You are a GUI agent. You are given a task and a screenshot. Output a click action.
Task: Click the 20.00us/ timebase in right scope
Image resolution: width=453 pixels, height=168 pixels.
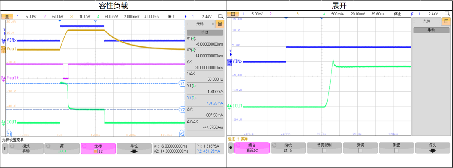tap(358, 13)
